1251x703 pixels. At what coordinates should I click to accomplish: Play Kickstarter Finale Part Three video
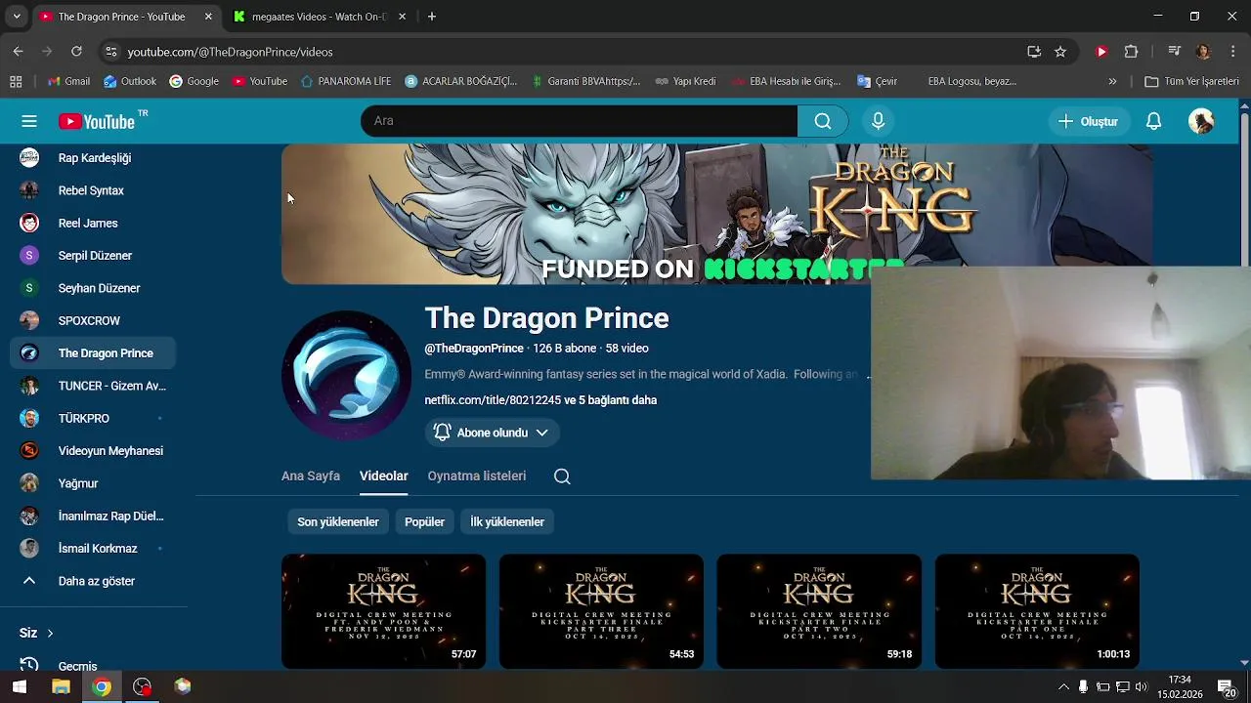click(x=601, y=611)
